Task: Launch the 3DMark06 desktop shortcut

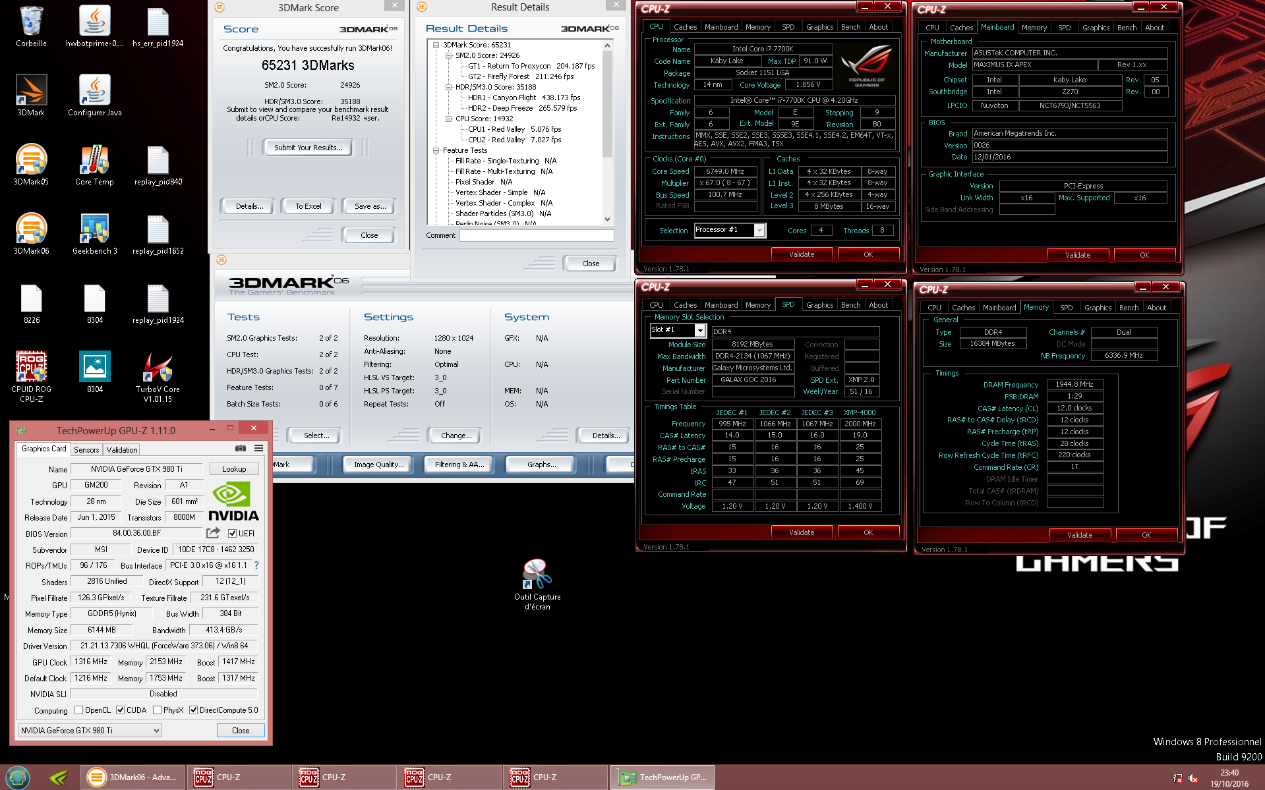Action: (31, 235)
